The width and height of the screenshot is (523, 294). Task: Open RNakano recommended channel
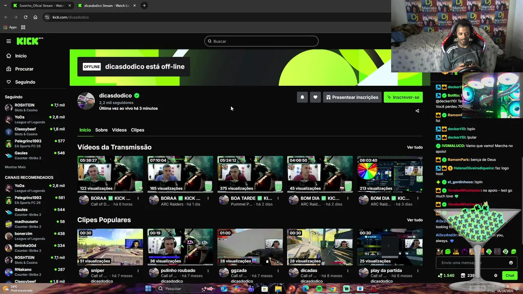click(x=35, y=272)
